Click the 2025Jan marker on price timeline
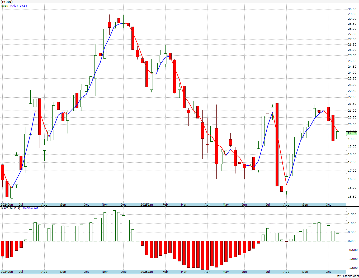This screenshot has width=359, height=278. [x=147, y=205]
